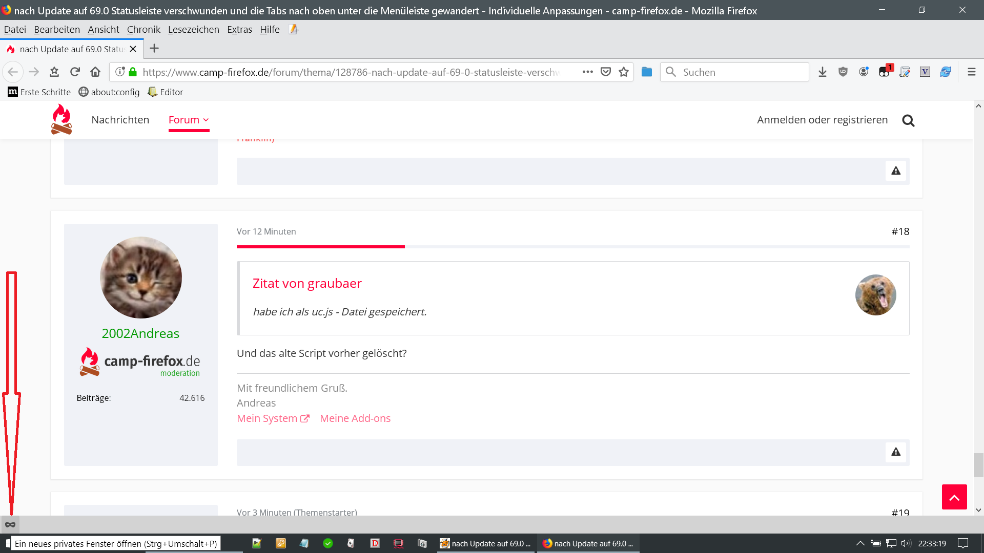The width and height of the screenshot is (984, 553).
Task: Report post #18 with the warning icon
Action: click(x=895, y=452)
